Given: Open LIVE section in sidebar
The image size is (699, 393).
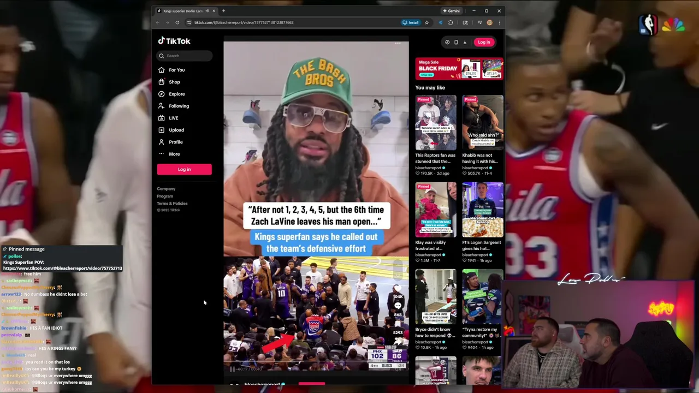Looking at the screenshot, I should [168, 118].
